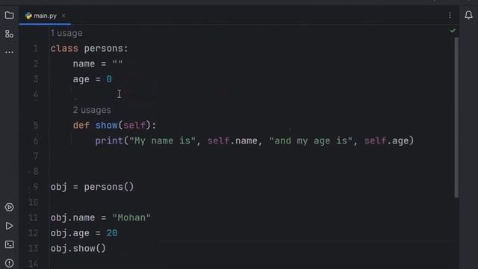Open editor tab options menu
The height and width of the screenshot is (269, 478).
tap(450, 15)
